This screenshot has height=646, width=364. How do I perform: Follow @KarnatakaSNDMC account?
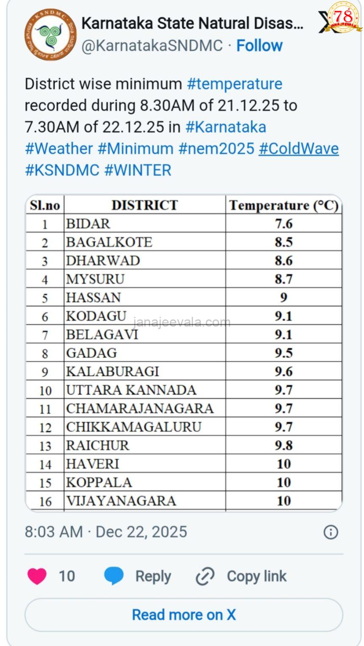coord(259,46)
